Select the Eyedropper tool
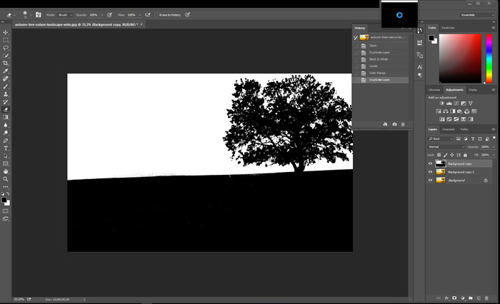 coord(6,71)
